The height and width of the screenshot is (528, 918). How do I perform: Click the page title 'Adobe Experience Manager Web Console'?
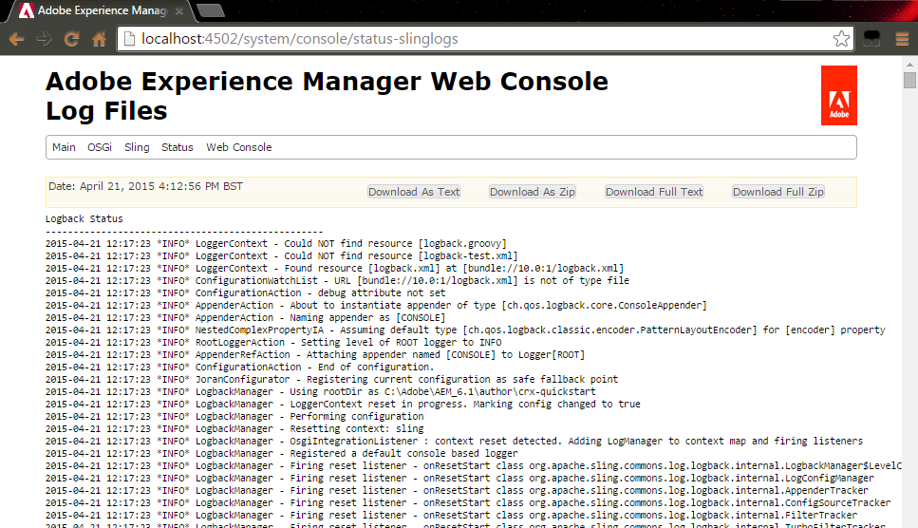[x=327, y=82]
